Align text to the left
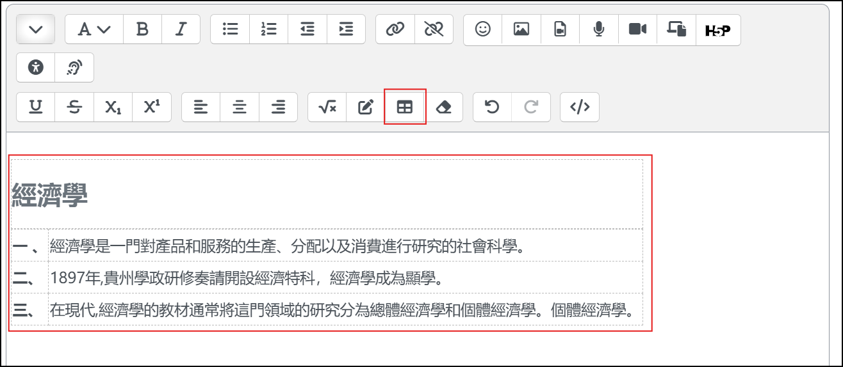Viewport: 843px width, 367px height. (x=201, y=107)
